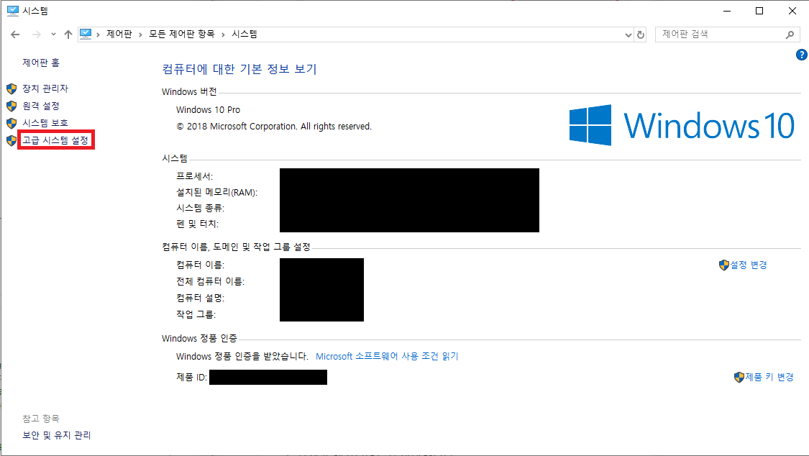809x456 pixels.
Task: Open 고급 시스템 설정 link
Action: (x=55, y=140)
